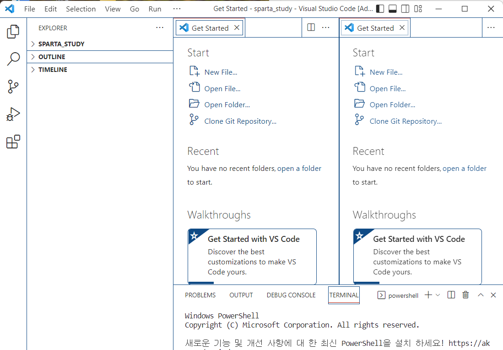Open left Get Started with VS Code walkthrough
This screenshot has height=350, width=503.
(x=252, y=257)
